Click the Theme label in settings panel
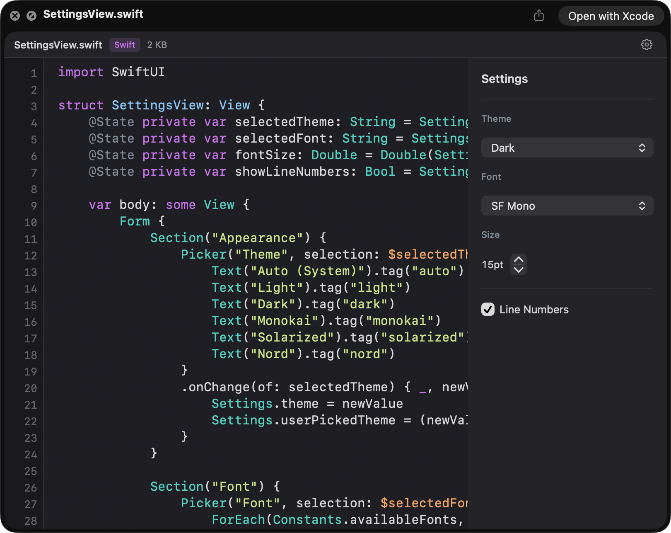This screenshot has height=533, width=671. (496, 119)
